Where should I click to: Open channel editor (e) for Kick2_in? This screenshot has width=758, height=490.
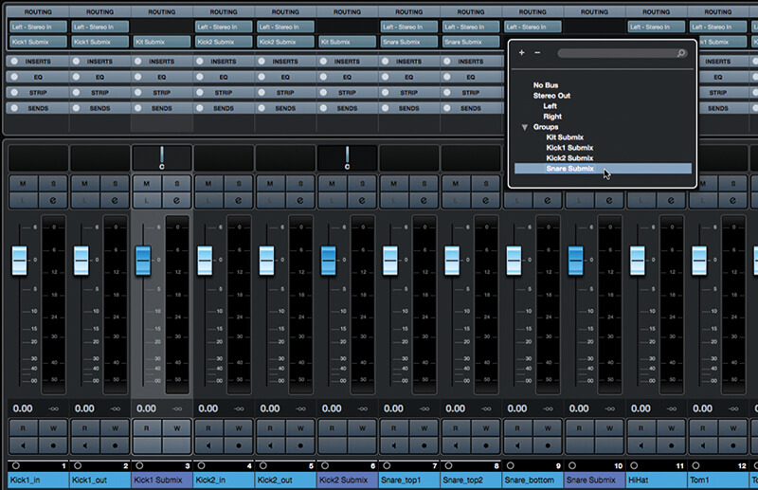coord(239,200)
